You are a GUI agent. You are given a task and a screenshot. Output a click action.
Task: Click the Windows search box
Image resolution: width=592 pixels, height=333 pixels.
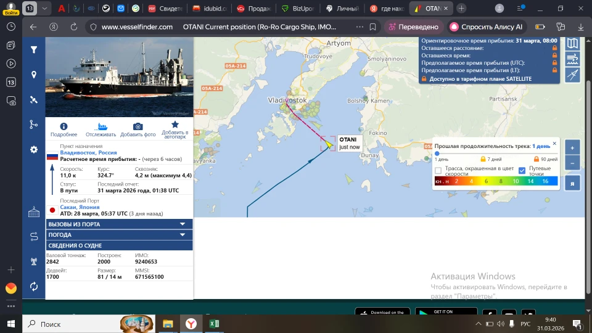point(89,324)
